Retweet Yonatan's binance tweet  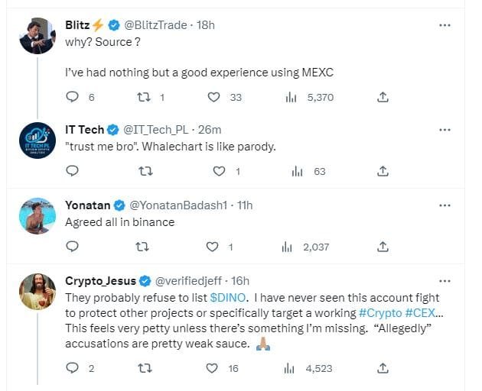(142, 246)
